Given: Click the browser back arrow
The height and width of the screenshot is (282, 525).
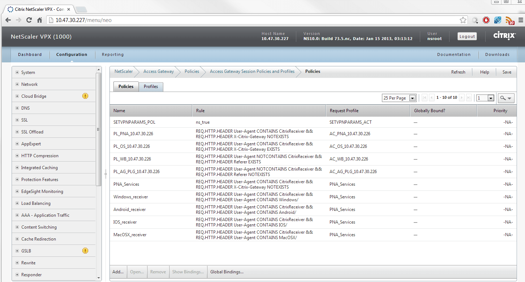Looking at the screenshot, I should [8, 20].
